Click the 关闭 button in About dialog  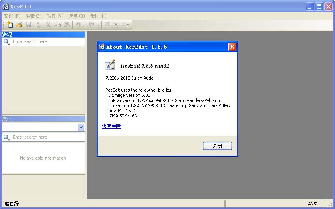pyautogui.click(x=217, y=146)
